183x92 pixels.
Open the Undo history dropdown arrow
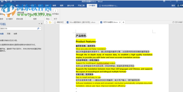click(x=8, y=1)
